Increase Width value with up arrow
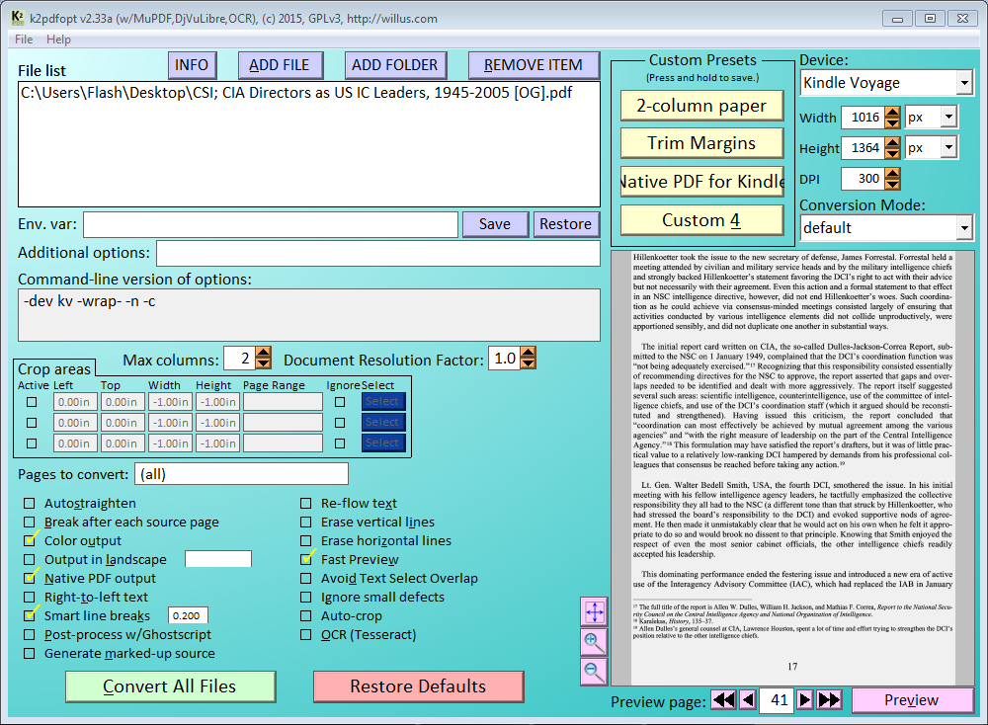Screen dimensions: 988x725 click(892, 112)
